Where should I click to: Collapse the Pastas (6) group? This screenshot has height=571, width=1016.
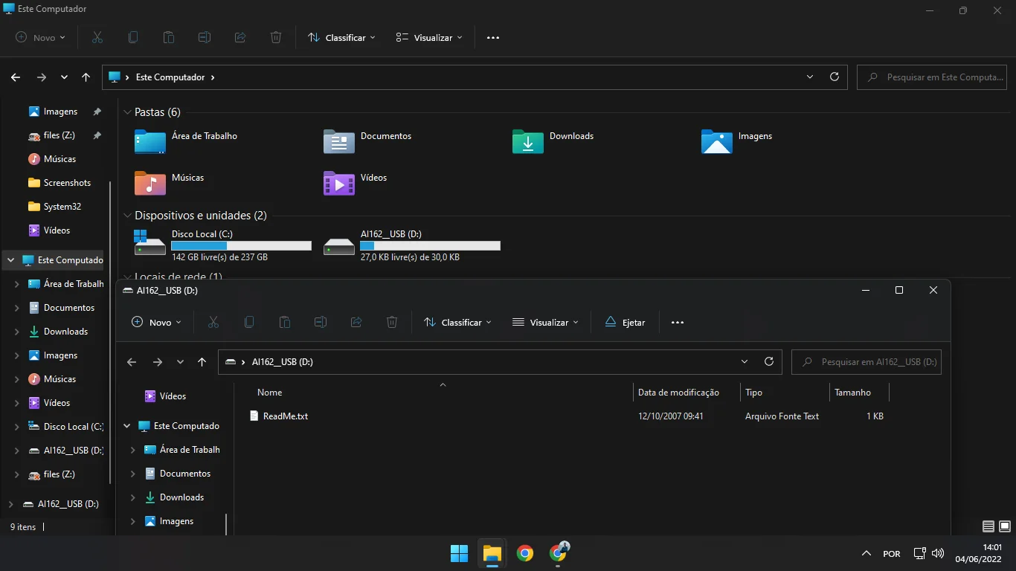tap(126, 112)
